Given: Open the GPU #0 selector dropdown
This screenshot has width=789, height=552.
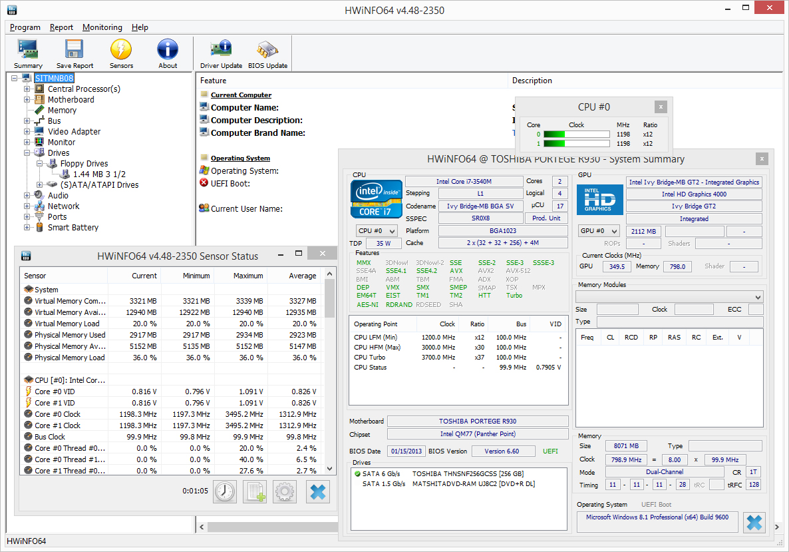Looking at the screenshot, I should click(x=599, y=230).
